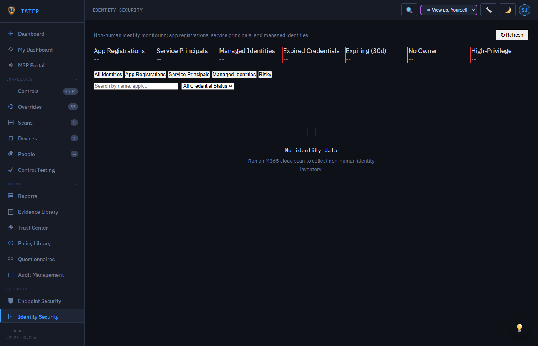Click the Policy Library clock icon
Screen dimensions: 538x346
click(x=11, y=243)
